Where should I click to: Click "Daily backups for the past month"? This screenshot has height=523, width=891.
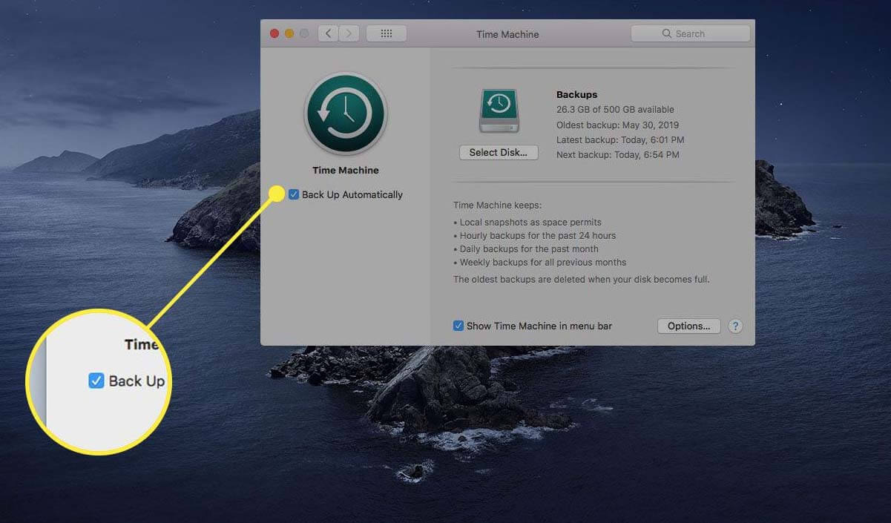[x=528, y=249]
